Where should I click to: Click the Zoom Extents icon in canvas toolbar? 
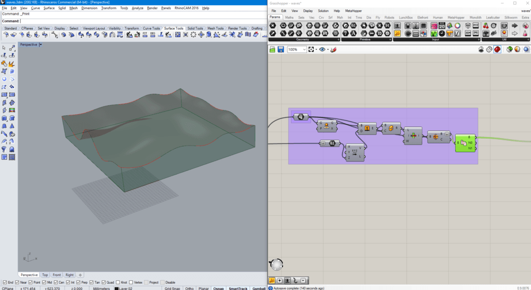312,49
